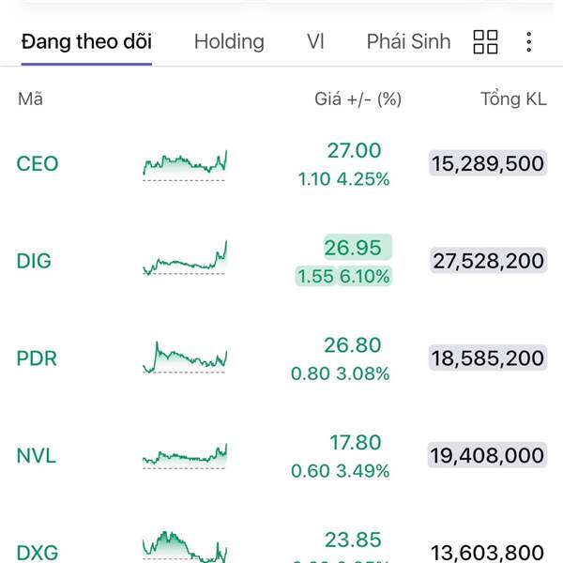Open the grid layout view icon
The height and width of the screenshot is (563, 563).
point(485,42)
